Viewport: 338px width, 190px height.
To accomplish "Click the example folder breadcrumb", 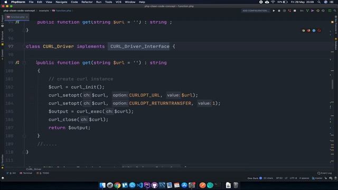I will click(44, 11).
